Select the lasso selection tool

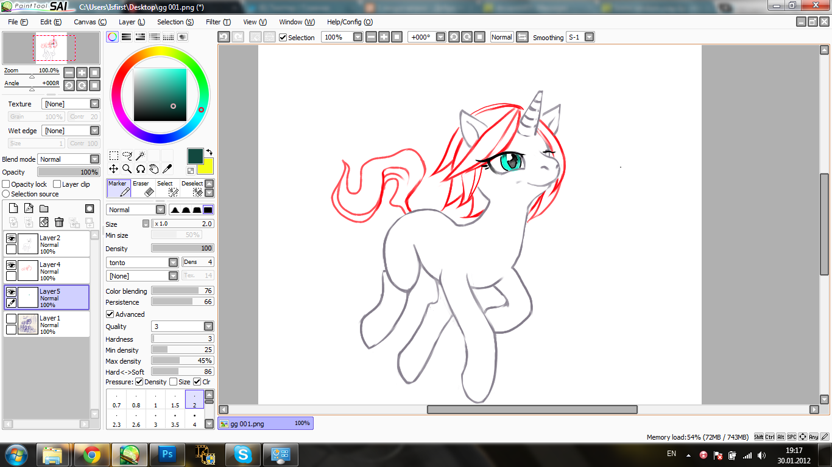coord(127,156)
